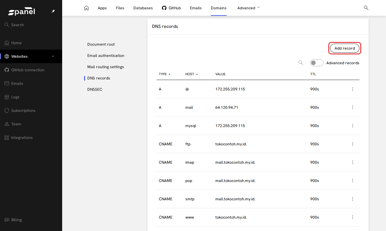386x231 pixels.
Task: Open Team in the left sidebar
Action: pos(31,124)
